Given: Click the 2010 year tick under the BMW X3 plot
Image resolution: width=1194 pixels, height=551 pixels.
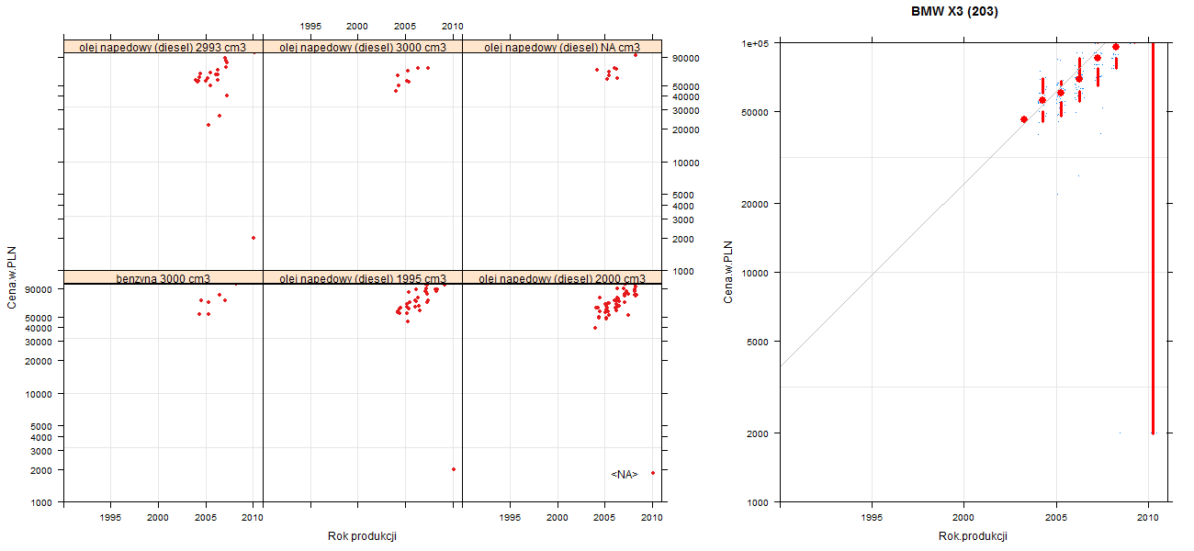Looking at the screenshot, I should 1148,519.
